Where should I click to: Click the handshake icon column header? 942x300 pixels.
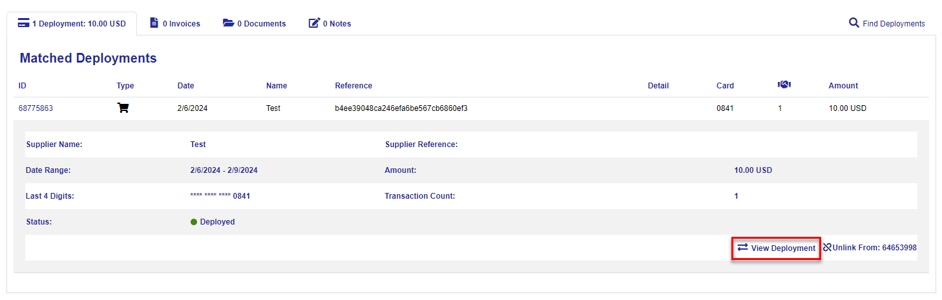click(784, 85)
